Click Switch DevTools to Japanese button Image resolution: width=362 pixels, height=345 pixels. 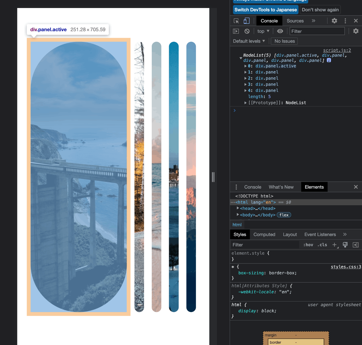click(x=266, y=10)
